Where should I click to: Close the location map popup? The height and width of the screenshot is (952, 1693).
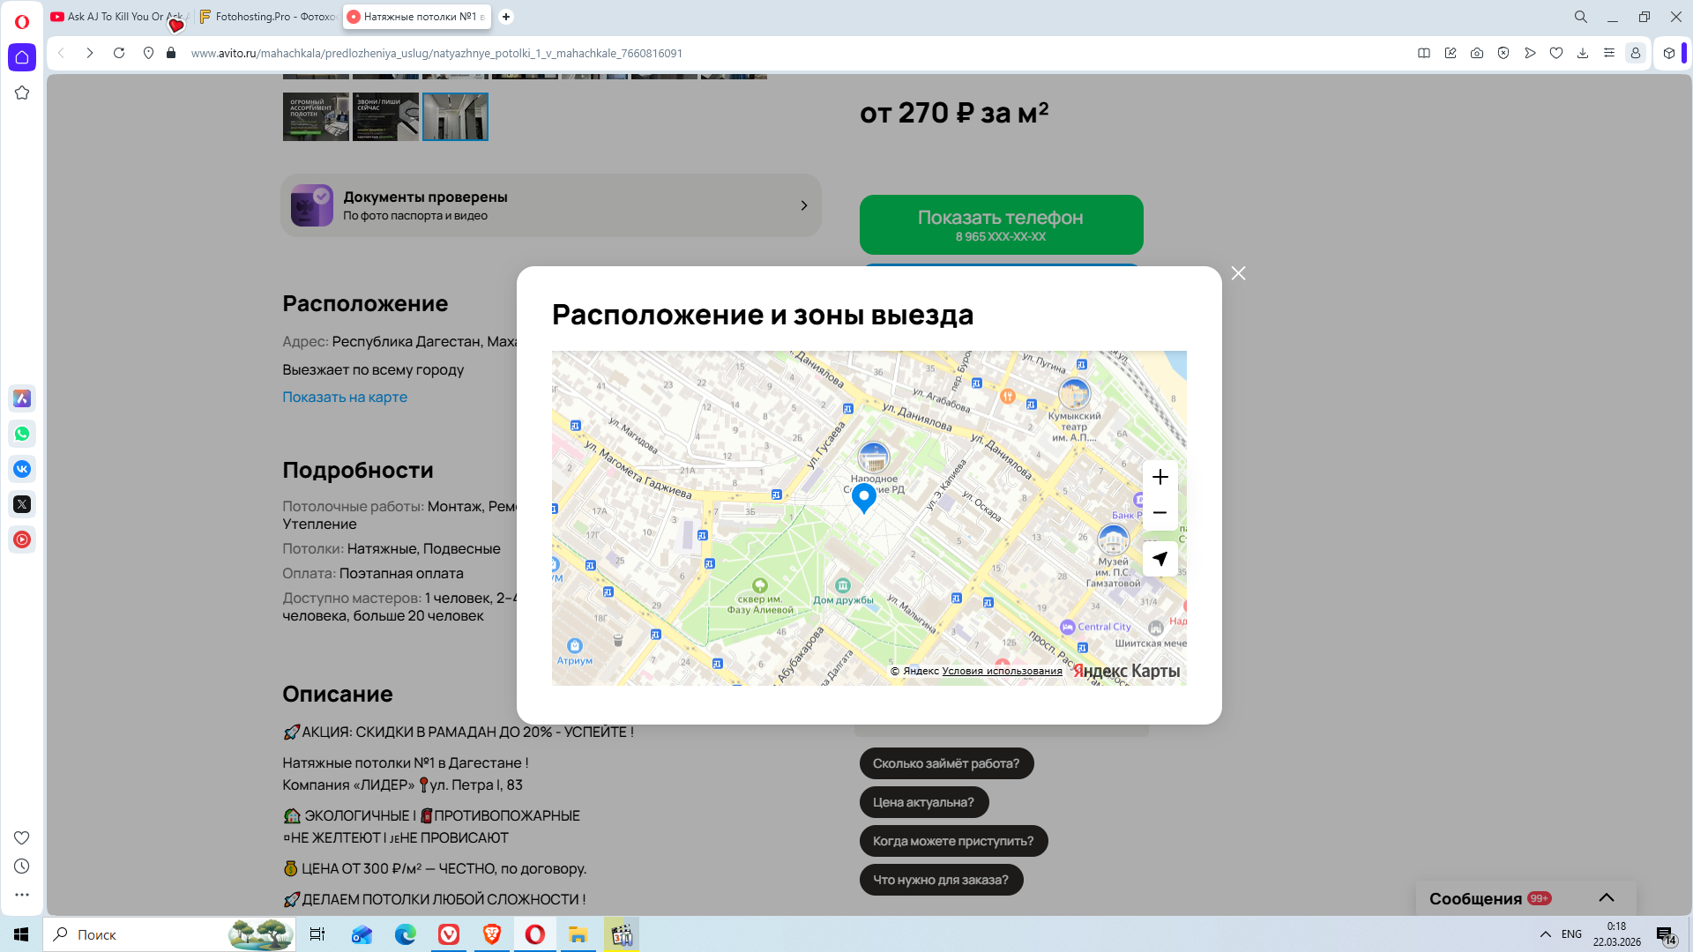tap(1238, 273)
